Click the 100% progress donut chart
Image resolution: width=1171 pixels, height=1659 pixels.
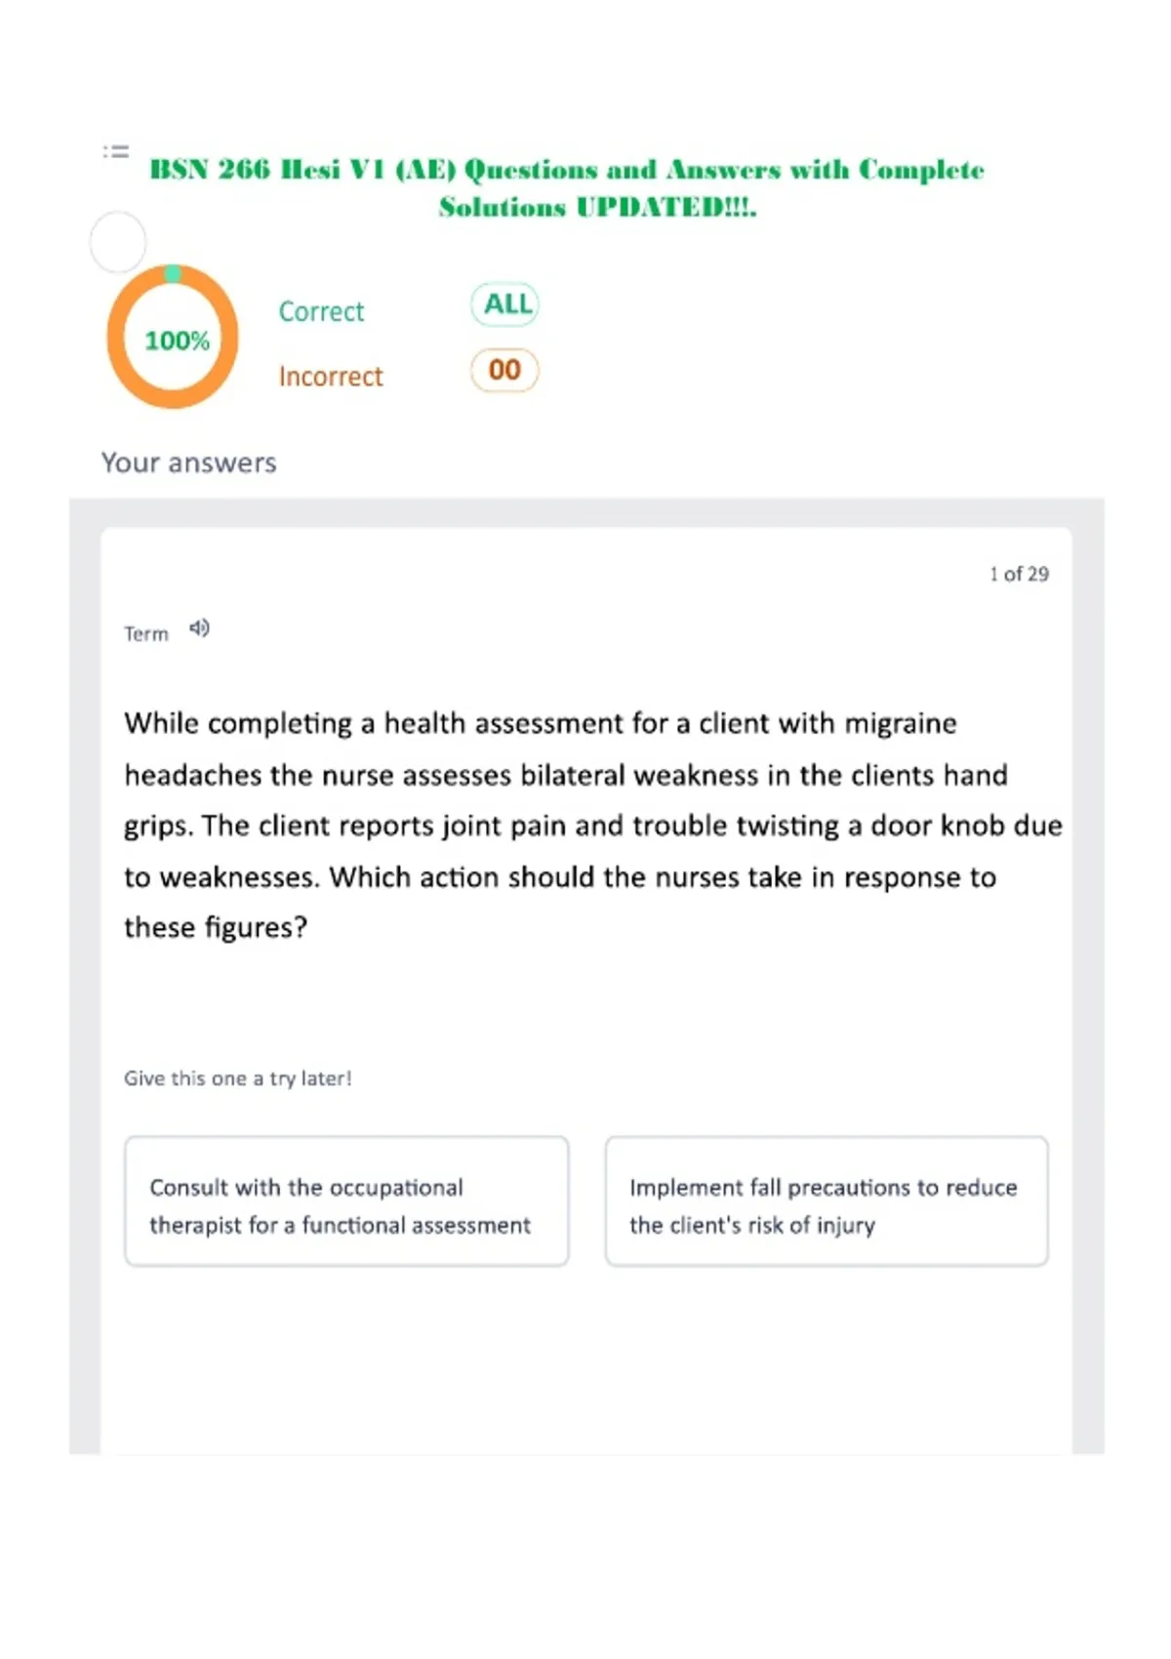(x=173, y=337)
